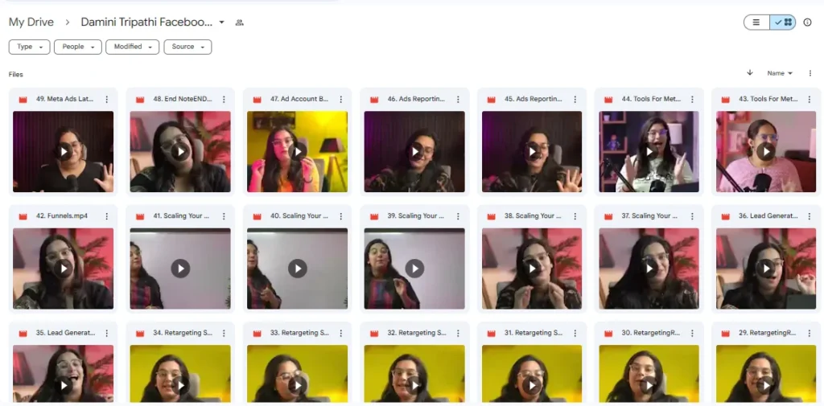Select file name 35. Lead Generat...
This screenshot has height=406, width=824.
pyautogui.click(x=66, y=334)
